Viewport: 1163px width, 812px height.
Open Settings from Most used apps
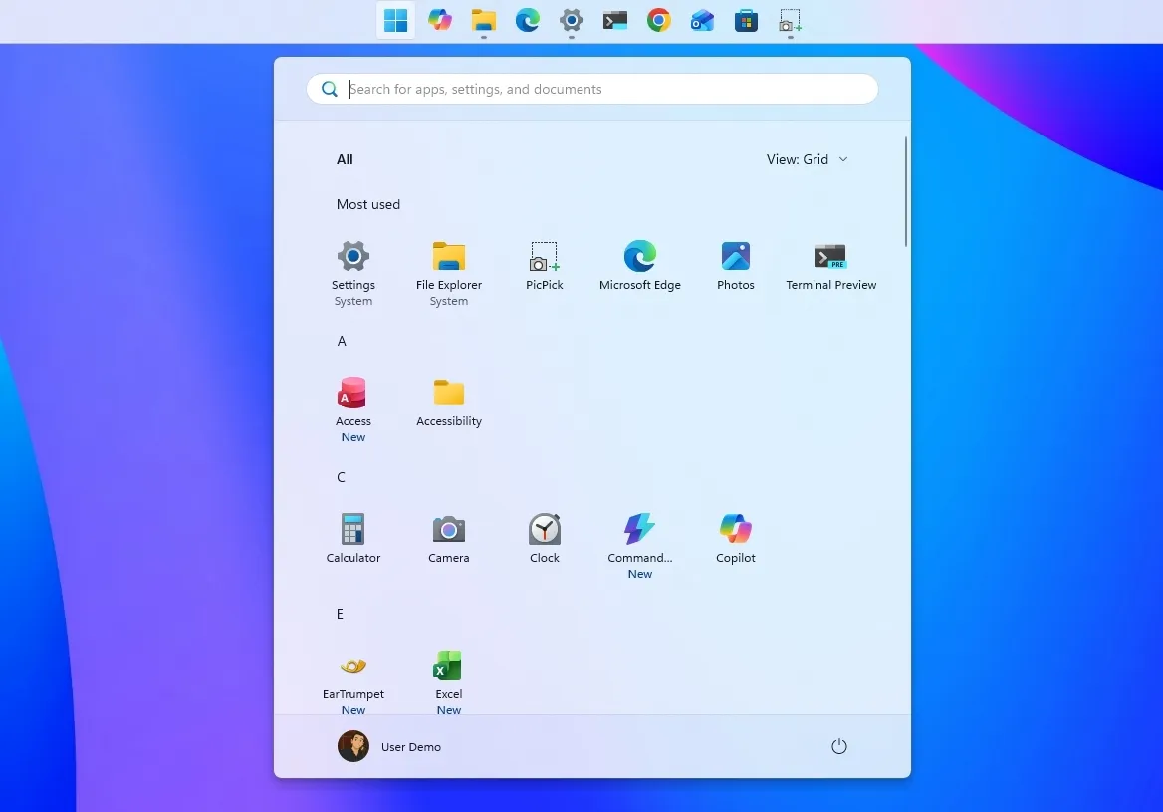tap(353, 272)
